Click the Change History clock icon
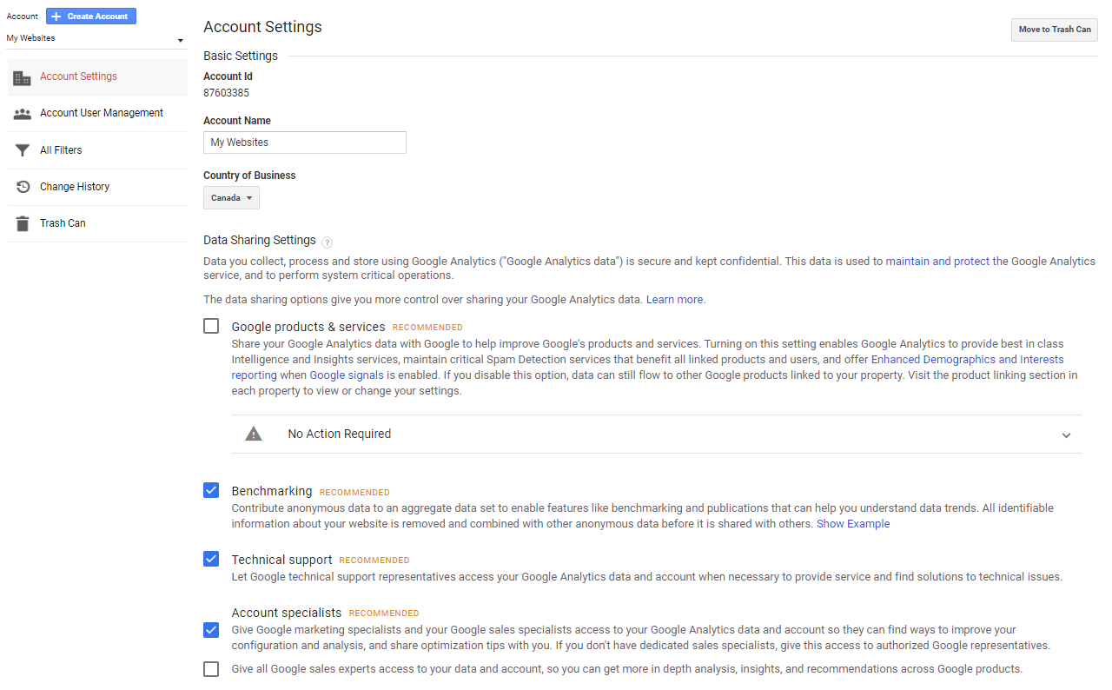1112x690 pixels. click(23, 187)
